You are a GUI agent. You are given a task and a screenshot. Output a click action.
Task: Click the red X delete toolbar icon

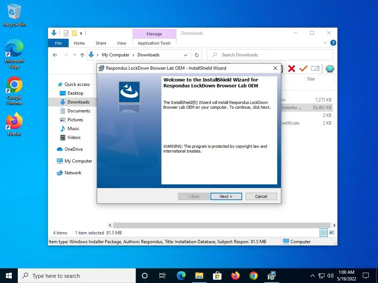(292, 69)
